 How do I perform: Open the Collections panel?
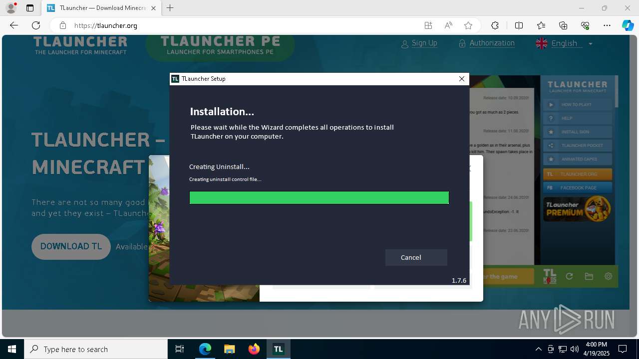pyautogui.click(x=563, y=25)
